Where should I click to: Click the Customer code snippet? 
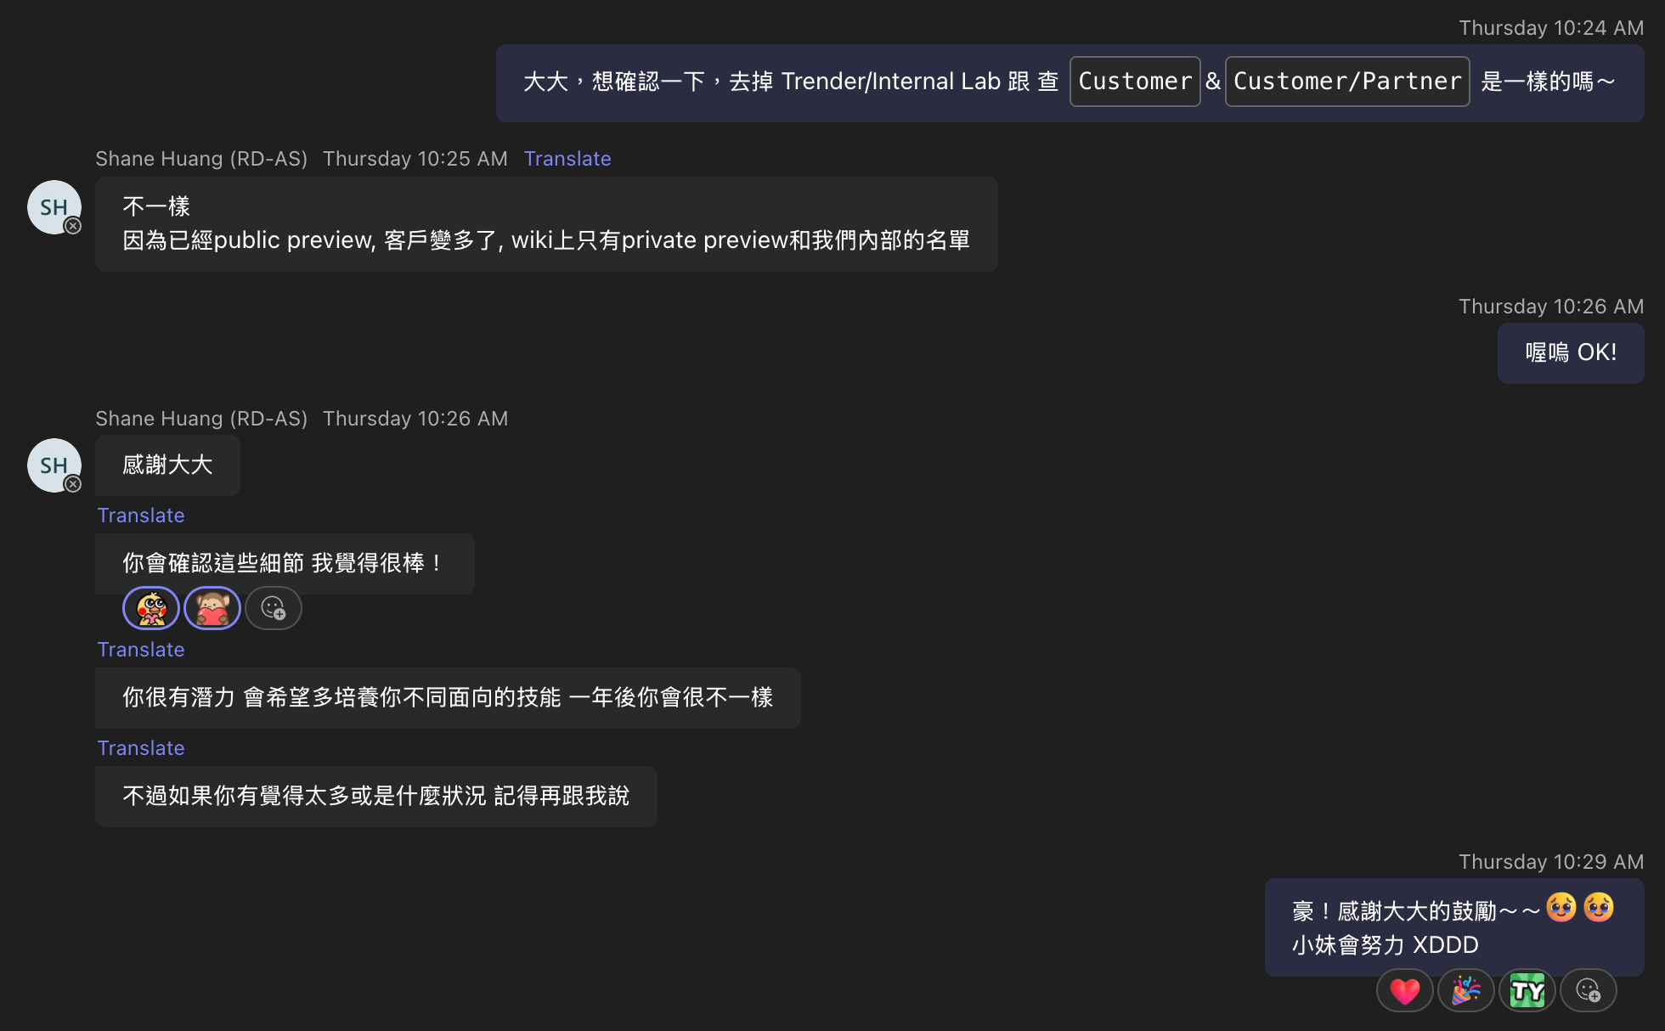tap(1134, 82)
